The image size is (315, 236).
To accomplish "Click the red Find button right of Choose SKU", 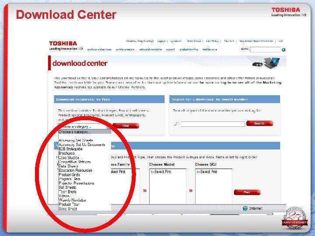I will [x=247, y=192].
